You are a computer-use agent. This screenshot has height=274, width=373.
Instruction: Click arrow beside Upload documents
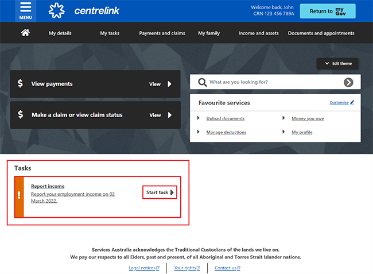coord(199,118)
